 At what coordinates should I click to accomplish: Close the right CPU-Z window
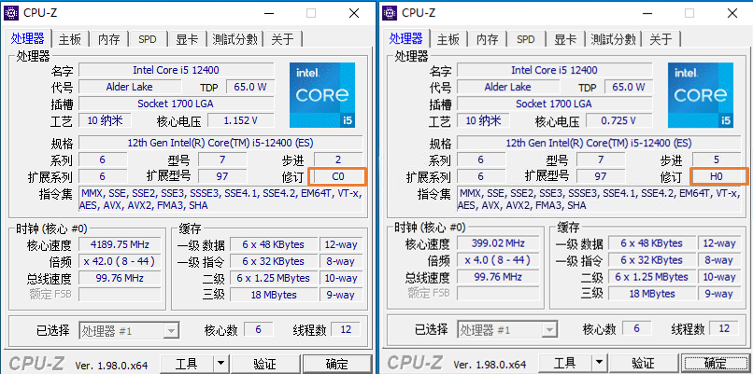(732, 13)
